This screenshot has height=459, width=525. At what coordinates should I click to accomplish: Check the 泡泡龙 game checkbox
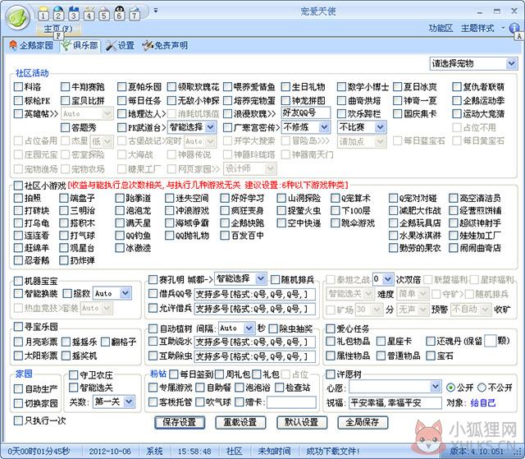pyautogui.click(x=120, y=211)
